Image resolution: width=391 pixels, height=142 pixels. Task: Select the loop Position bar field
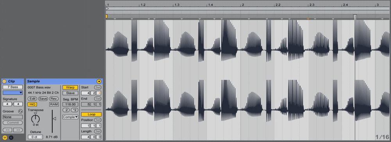[86, 126]
